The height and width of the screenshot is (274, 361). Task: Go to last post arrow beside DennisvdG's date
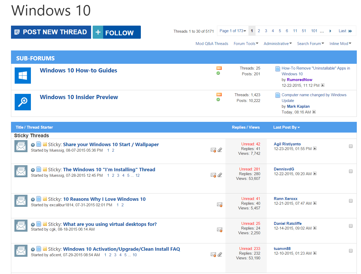[x=315, y=174]
